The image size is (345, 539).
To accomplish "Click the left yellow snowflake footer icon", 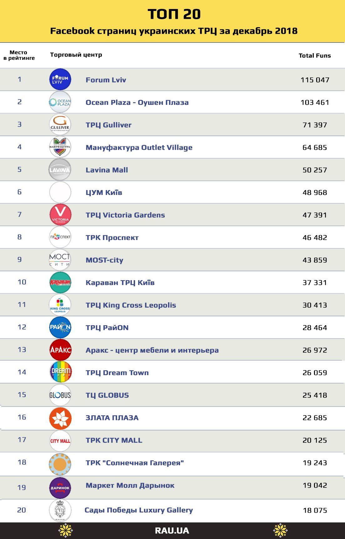I will pos(66,531).
